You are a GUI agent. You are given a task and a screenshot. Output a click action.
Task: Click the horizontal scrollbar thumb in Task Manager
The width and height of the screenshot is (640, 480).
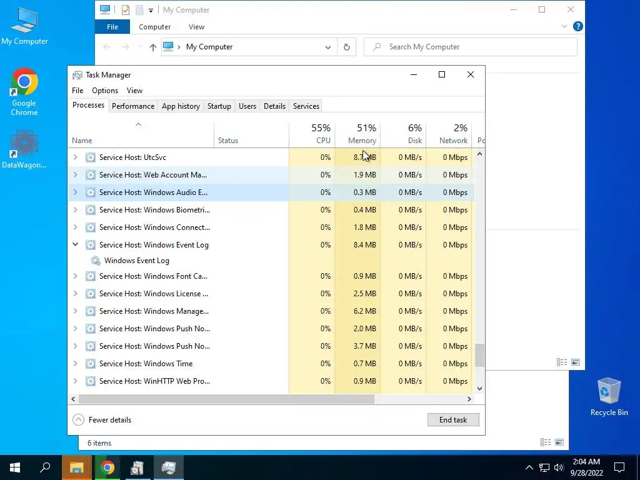point(226,399)
